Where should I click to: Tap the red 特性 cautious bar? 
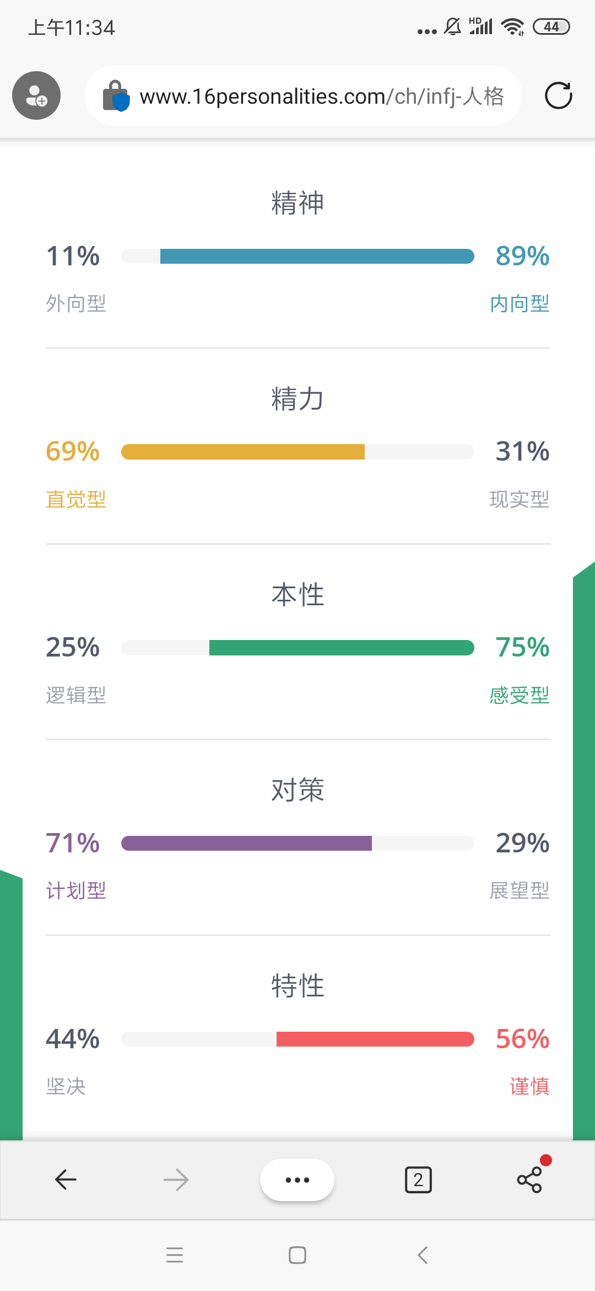coord(375,1039)
